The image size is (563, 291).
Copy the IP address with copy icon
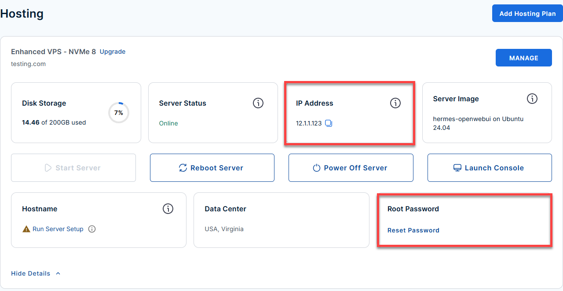tap(329, 123)
